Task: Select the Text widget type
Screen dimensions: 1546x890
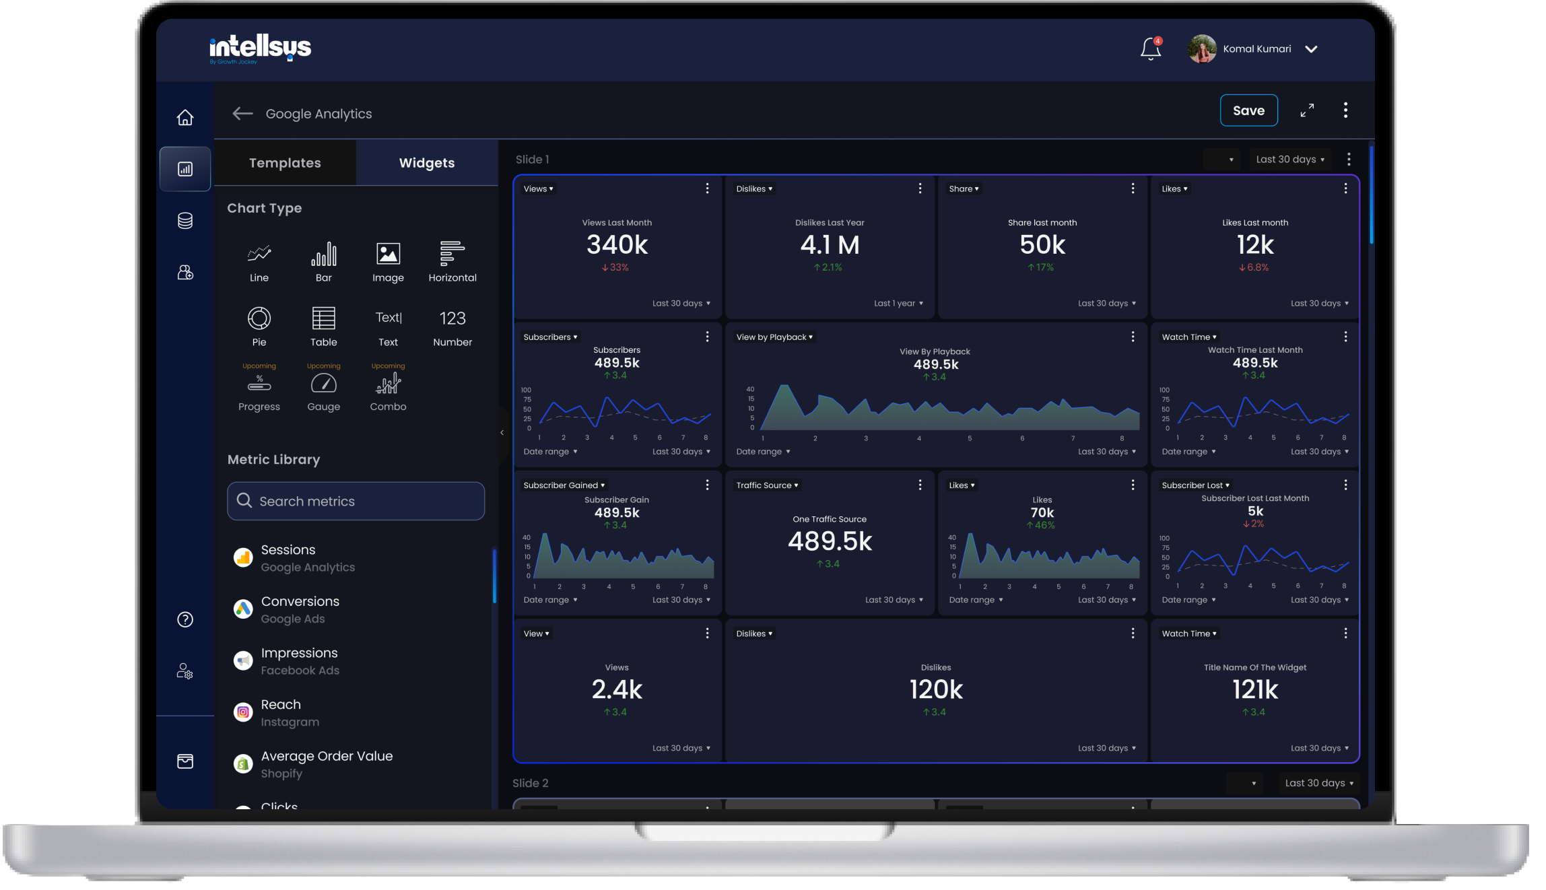Action: (x=389, y=327)
